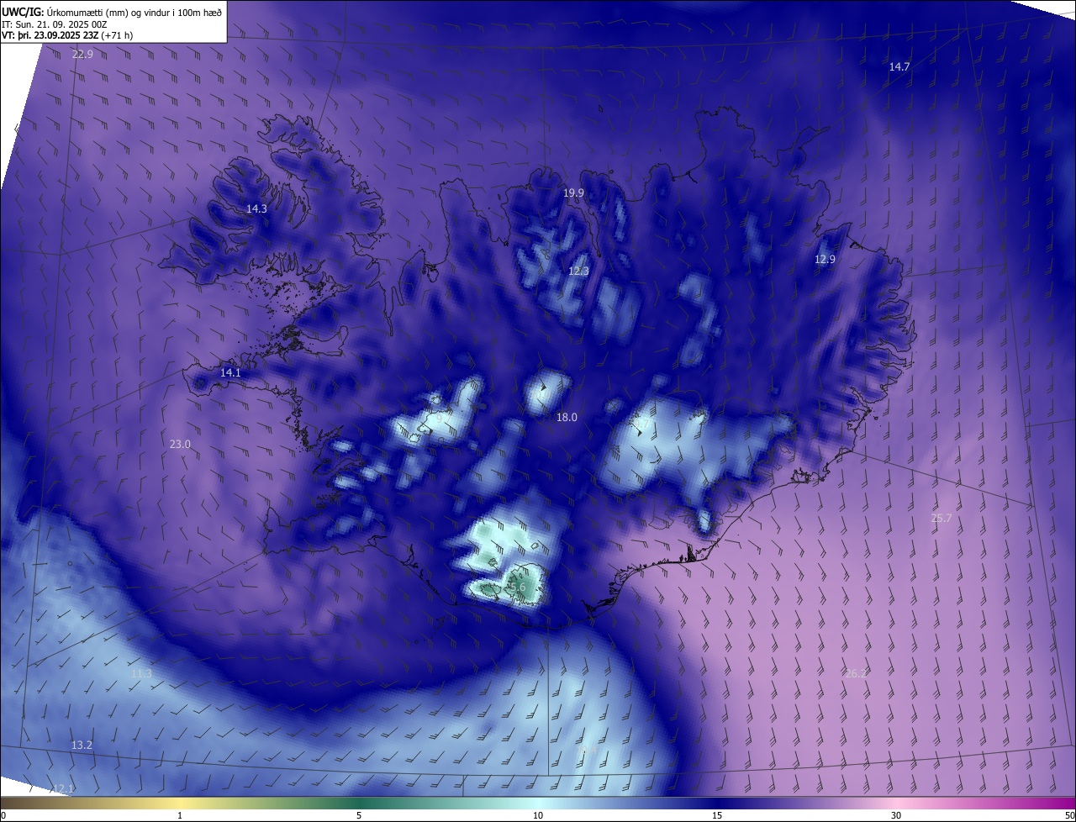The image size is (1076, 822).
Task: Select the 26.2 value in the southeast ocean
Action: tap(856, 673)
